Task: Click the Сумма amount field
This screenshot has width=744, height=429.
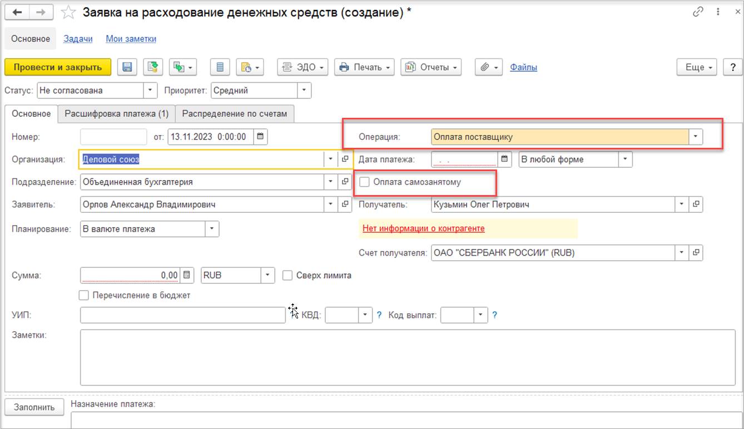Action: (x=131, y=275)
